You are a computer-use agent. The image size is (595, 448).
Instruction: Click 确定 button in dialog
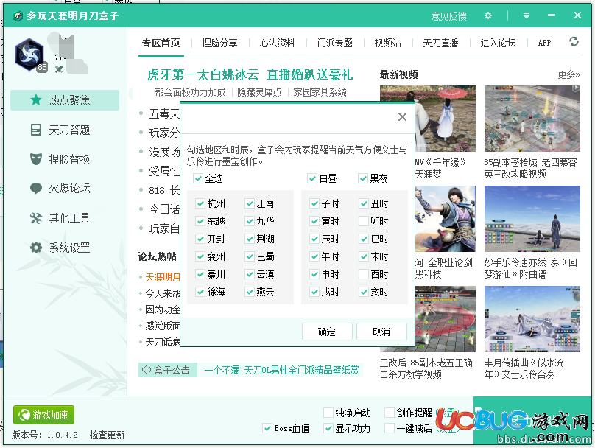pyautogui.click(x=327, y=332)
